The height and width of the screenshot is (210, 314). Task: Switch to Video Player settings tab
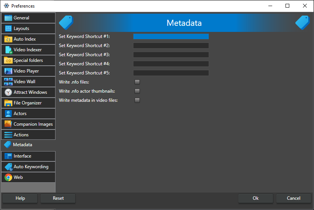28,71
